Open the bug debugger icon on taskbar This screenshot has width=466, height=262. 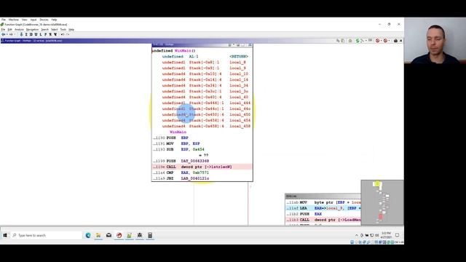click(x=140, y=235)
